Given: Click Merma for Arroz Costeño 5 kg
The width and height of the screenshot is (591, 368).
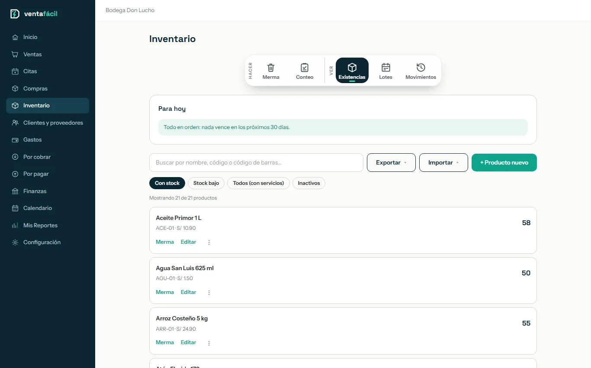Looking at the screenshot, I should [x=165, y=342].
